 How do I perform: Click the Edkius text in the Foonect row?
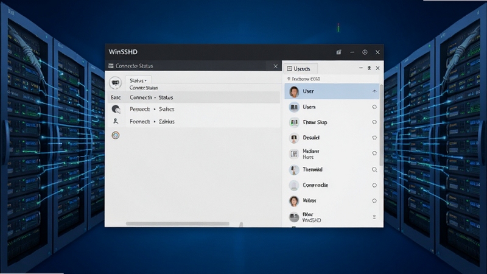point(166,122)
